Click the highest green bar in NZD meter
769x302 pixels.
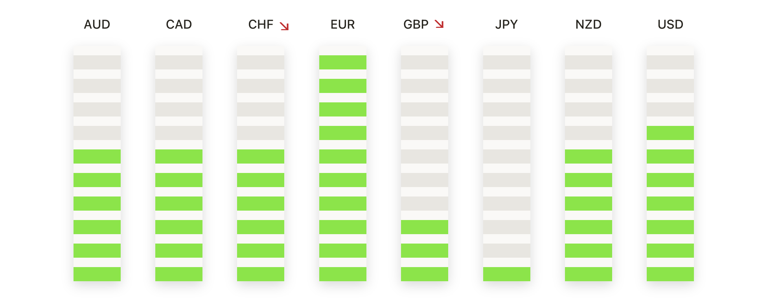point(588,156)
